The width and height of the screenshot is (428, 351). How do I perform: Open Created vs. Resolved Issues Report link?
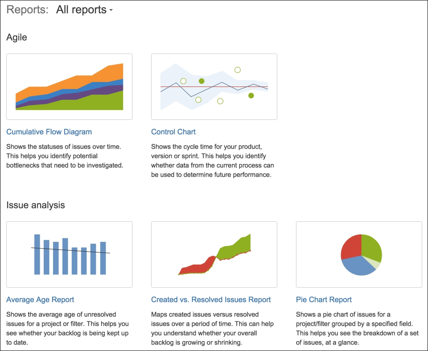point(211,300)
